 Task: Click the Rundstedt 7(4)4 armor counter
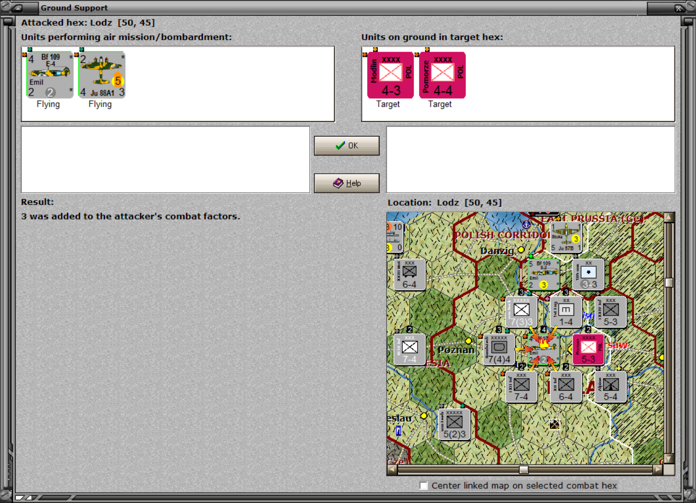coord(498,349)
